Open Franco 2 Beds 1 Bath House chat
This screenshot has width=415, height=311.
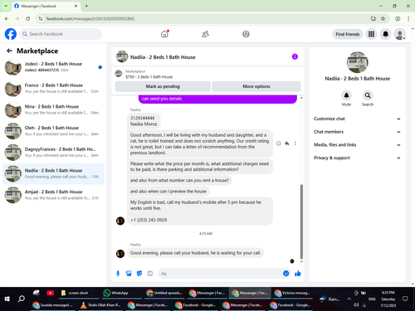point(53,88)
